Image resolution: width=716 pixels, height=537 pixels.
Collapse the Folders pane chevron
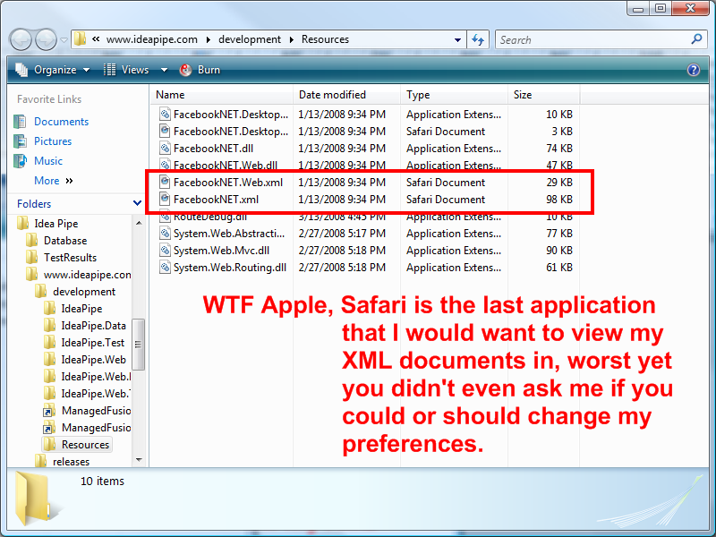[x=137, y=204]
